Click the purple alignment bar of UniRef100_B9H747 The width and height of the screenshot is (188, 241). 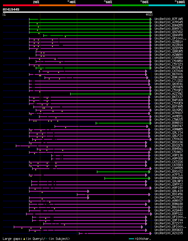101,126
